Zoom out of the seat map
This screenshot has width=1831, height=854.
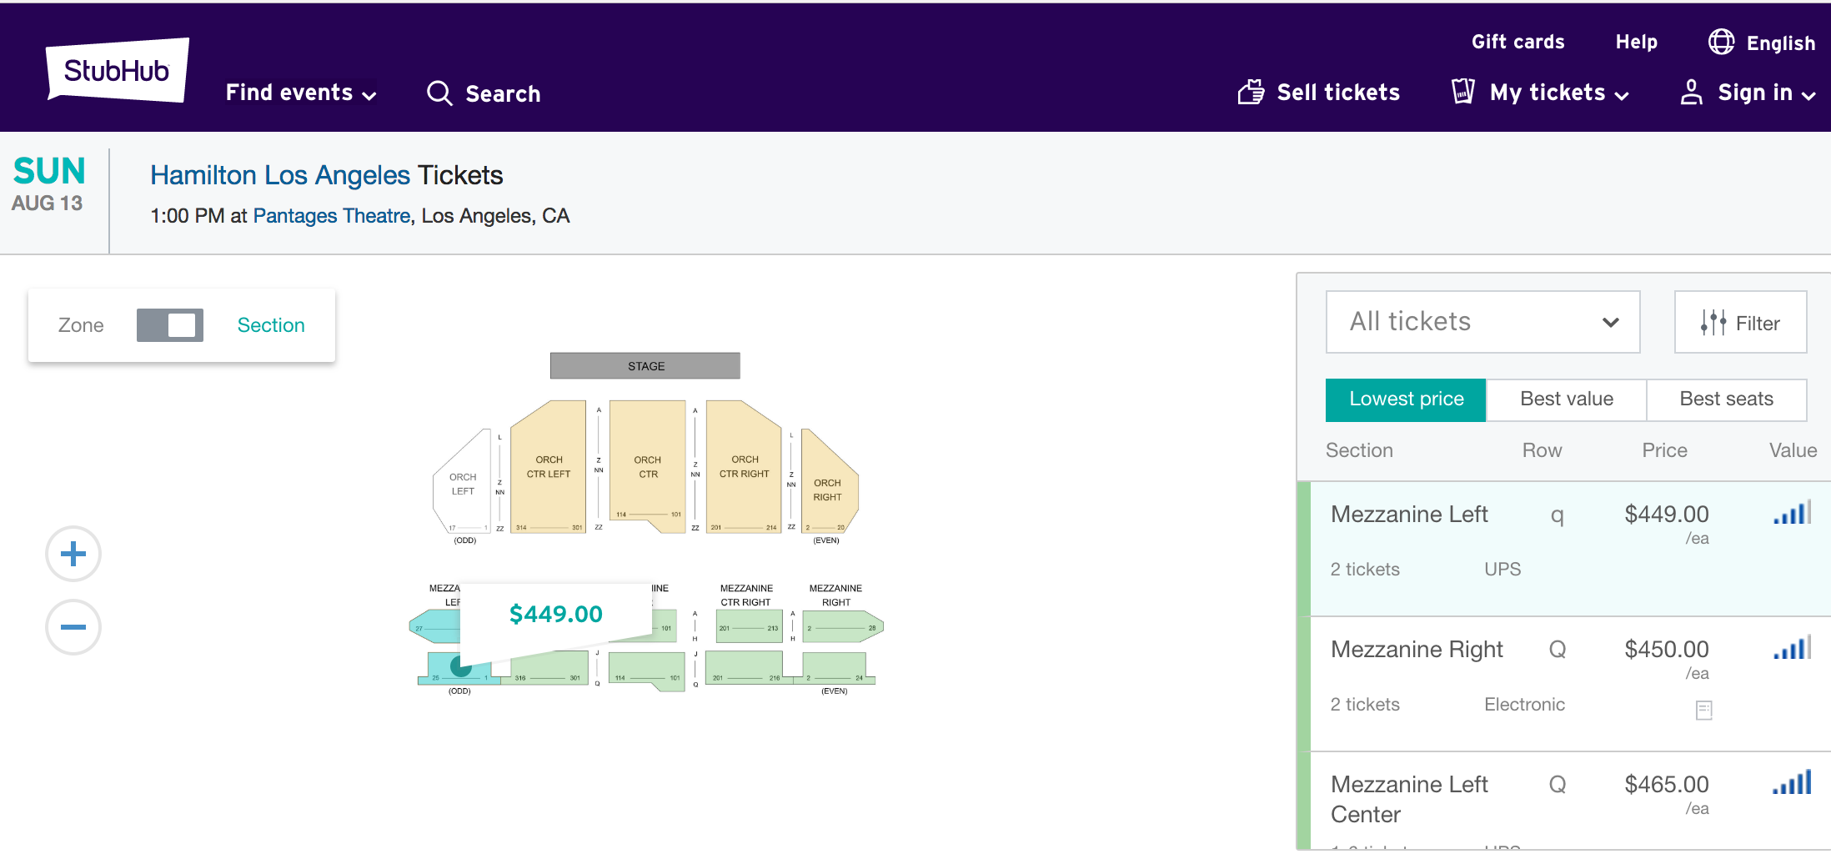(x=73, y=627)
